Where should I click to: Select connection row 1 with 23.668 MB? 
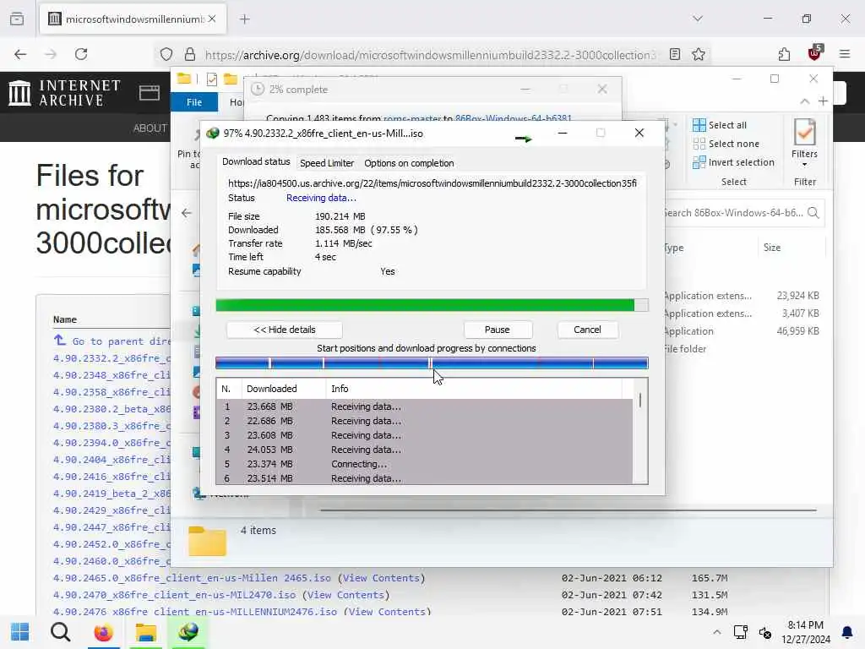tap(425, 406)
